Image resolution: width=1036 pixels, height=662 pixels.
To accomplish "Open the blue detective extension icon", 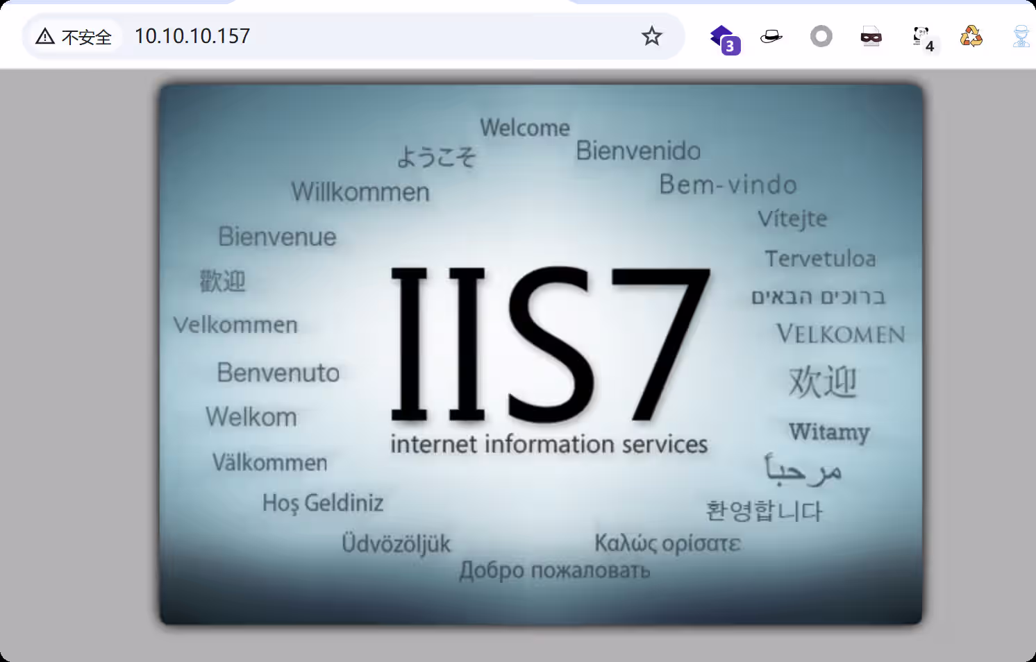I will (1021, 36).
